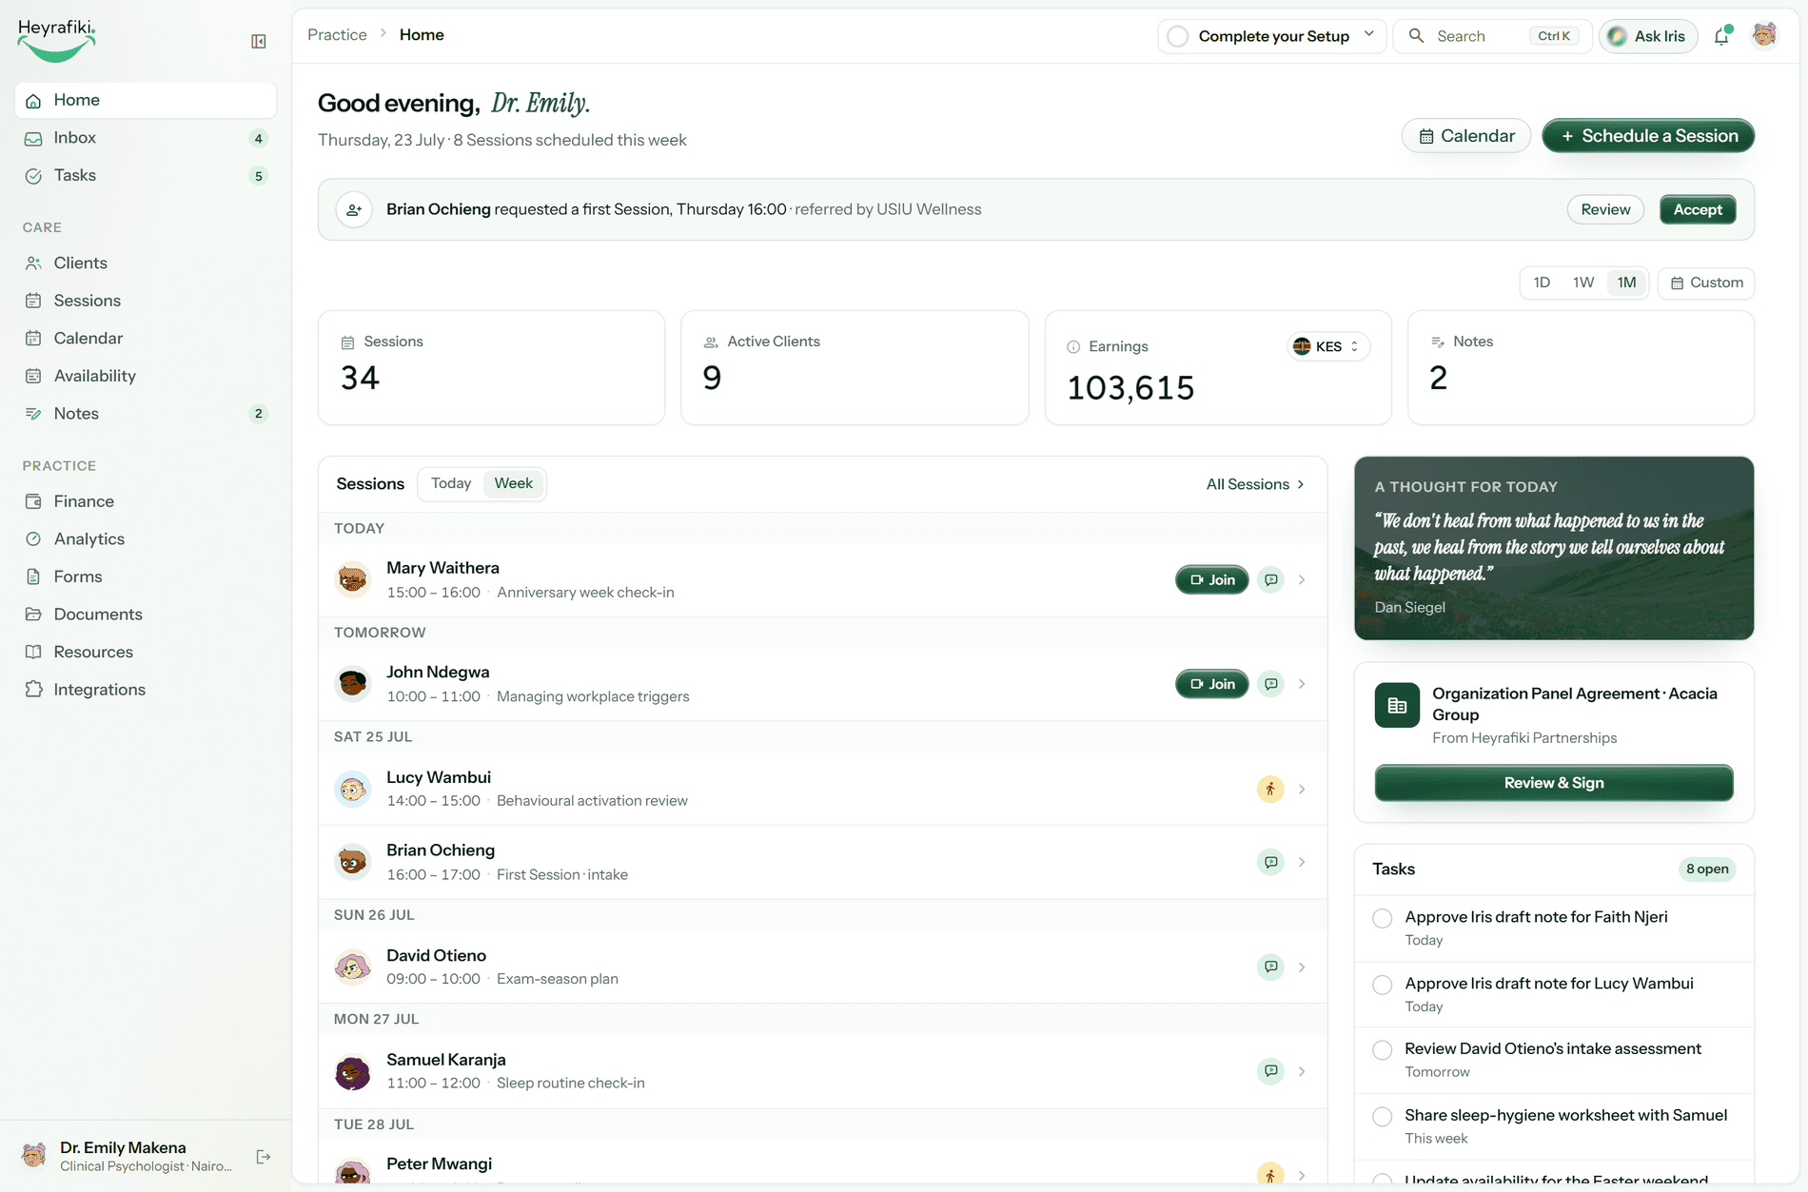Open message icon for John Ndegwa session
The image size is (1808, 1192).
[x=1270, y=684]
